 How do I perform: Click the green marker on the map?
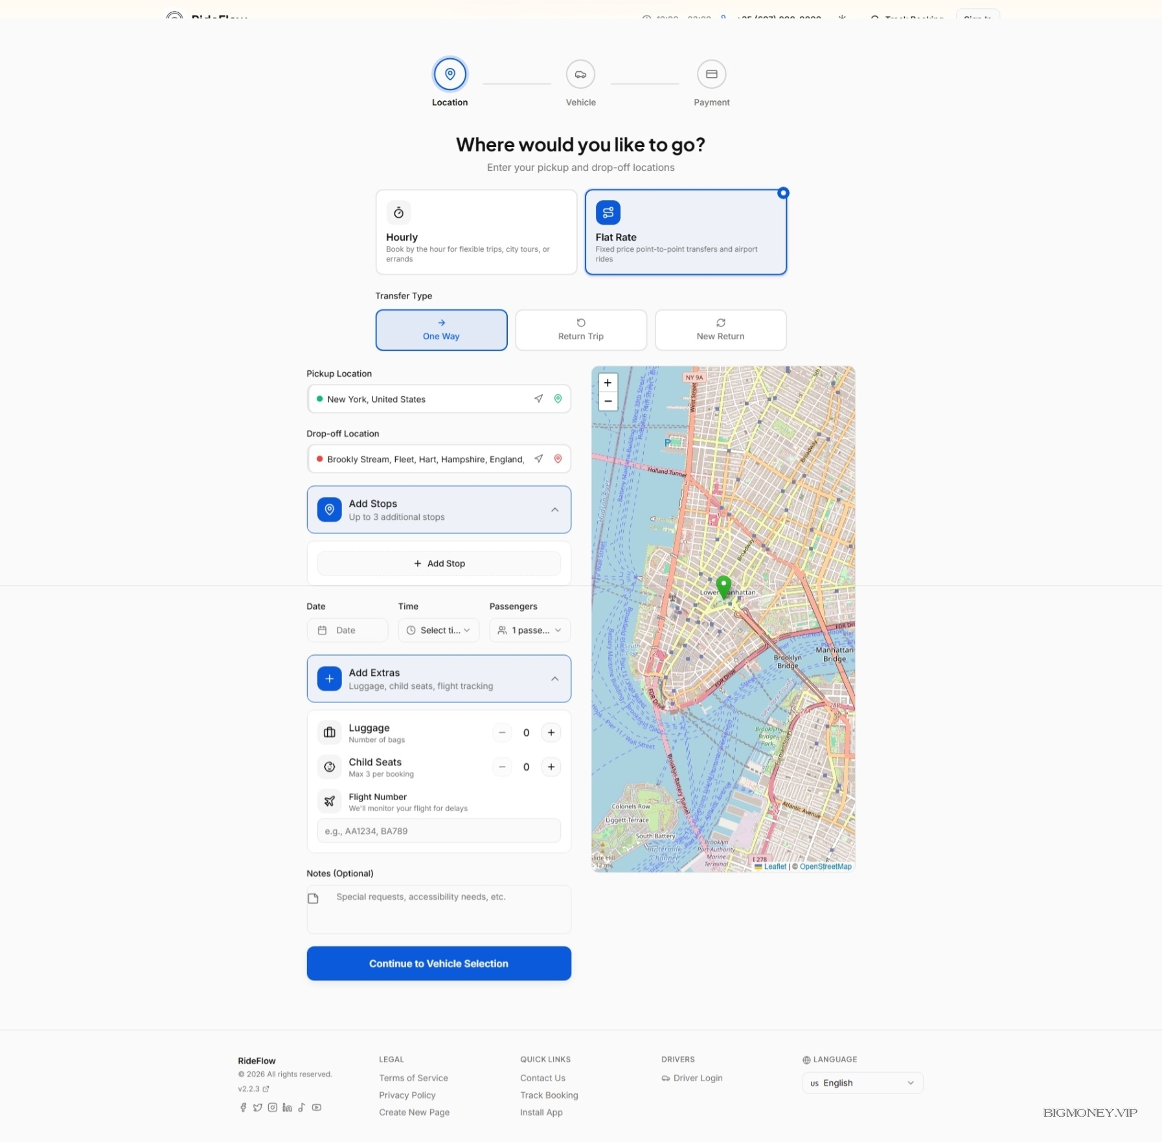tap(723, 586)
